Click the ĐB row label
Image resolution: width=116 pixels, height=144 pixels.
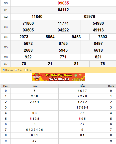[6, 3]
